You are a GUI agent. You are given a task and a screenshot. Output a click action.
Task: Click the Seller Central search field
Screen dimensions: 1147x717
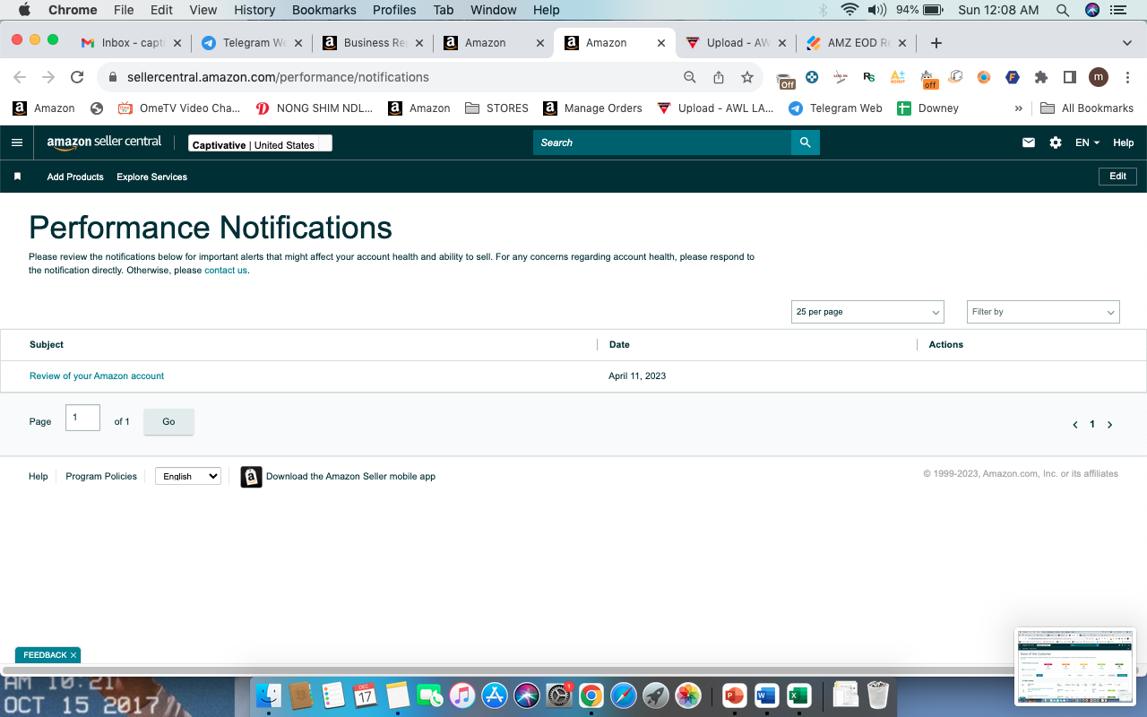tap(662, 143)
